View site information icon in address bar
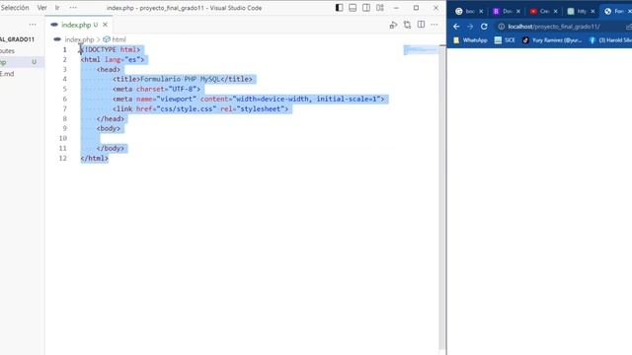The height and width of the screenshot is (355, 632). (501, 27)
